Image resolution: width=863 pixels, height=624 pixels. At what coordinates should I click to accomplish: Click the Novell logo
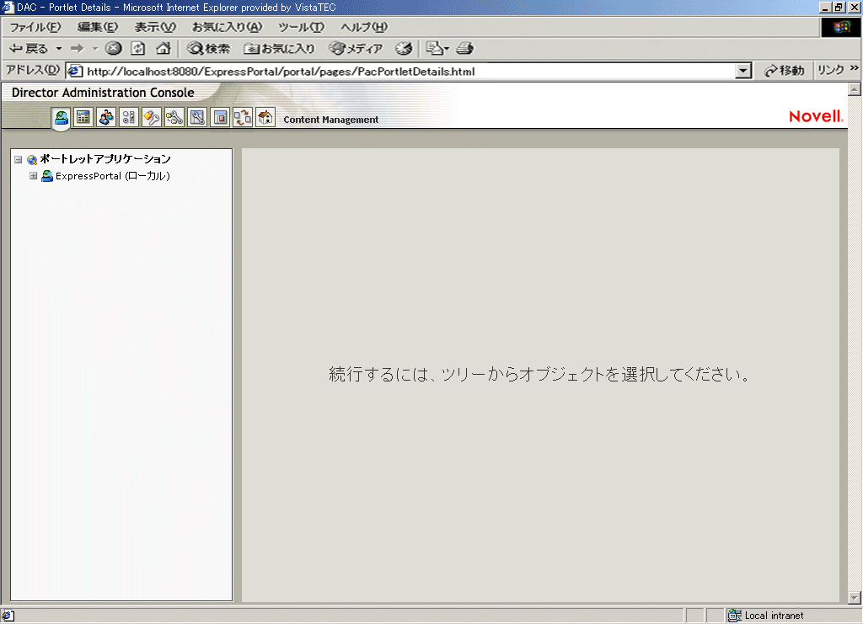point(816,116)
